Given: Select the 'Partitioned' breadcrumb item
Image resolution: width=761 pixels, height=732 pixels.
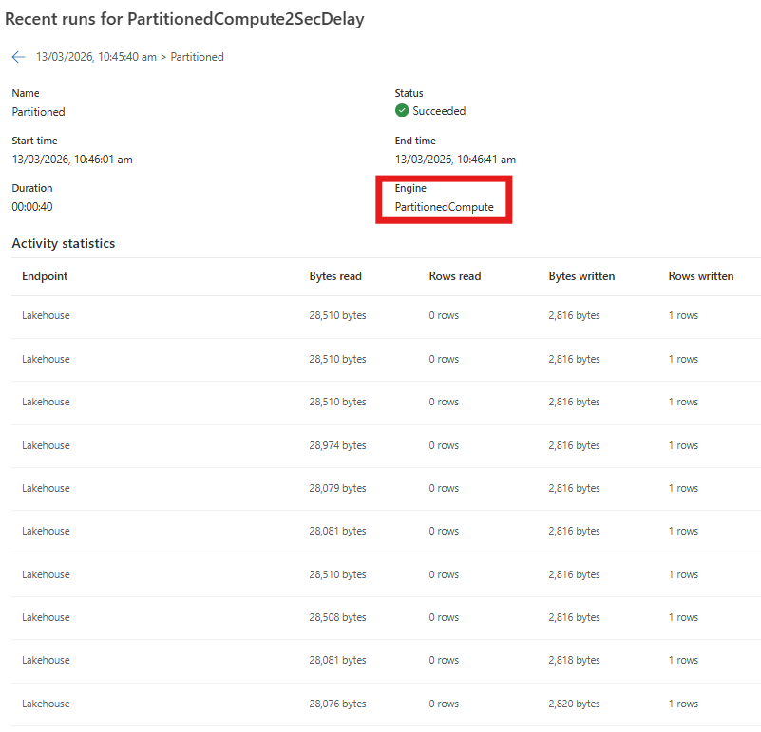Looking at the screenshot, I should coord(197,57).
